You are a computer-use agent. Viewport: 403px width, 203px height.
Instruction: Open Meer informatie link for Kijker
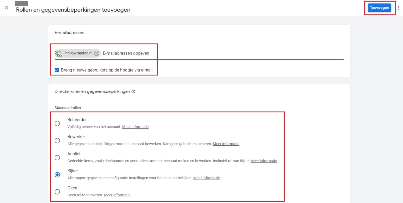pos(207,178)
